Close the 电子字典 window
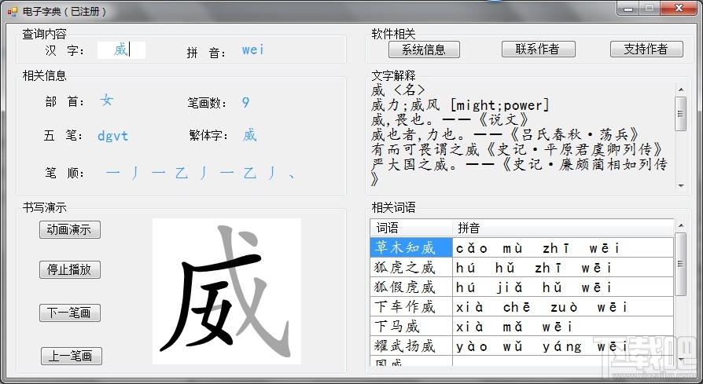 coord(679,8)
